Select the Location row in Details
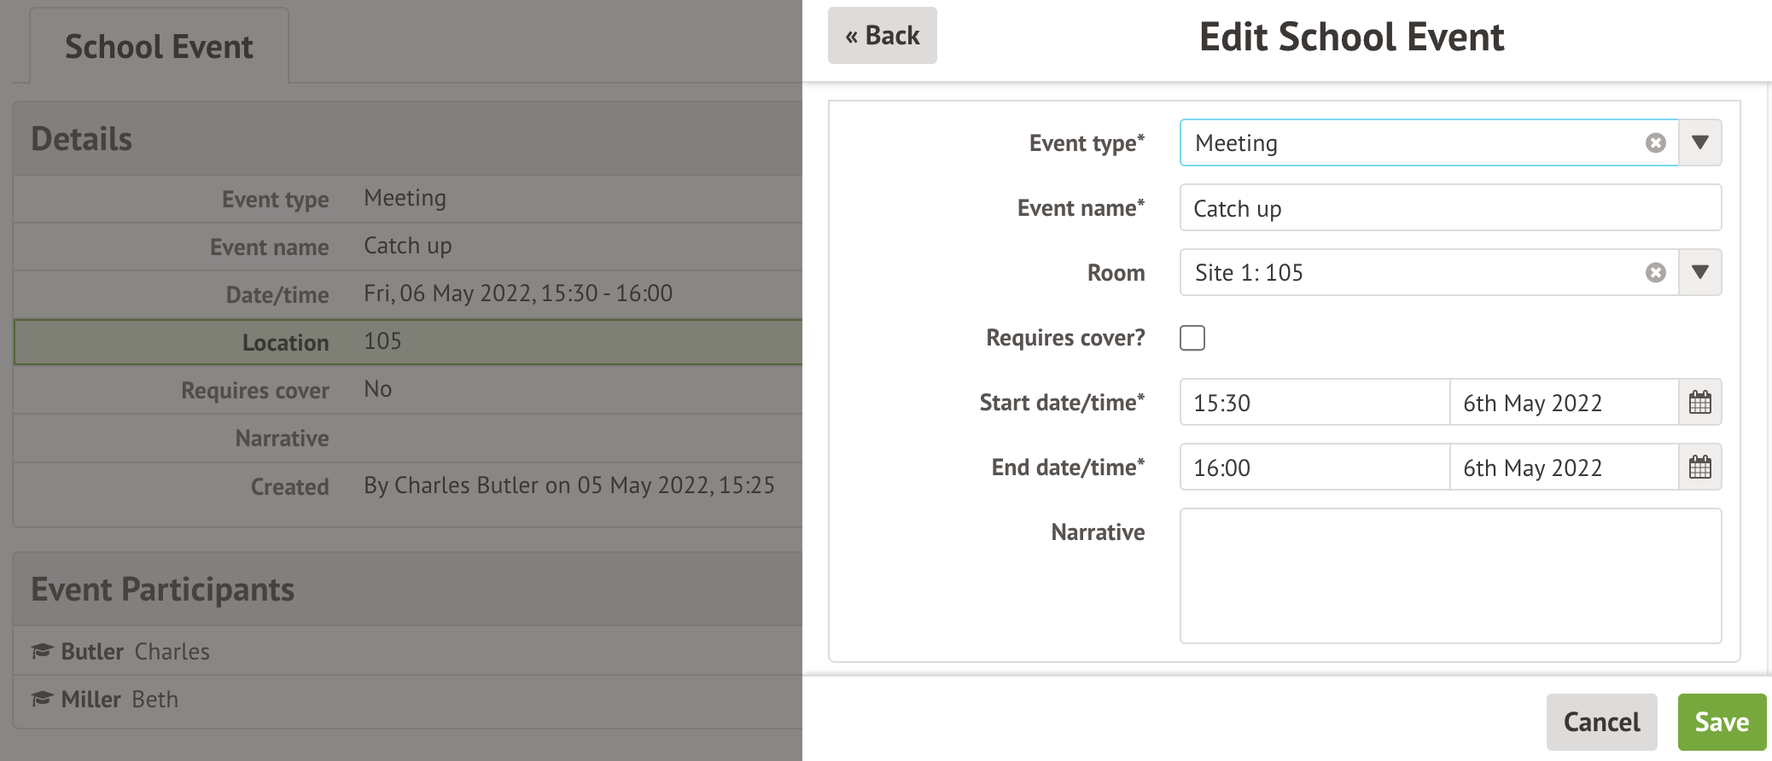 [408, 342]
